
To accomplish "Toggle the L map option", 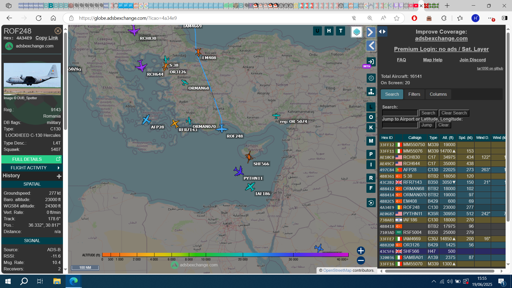I will pos(371,107).
